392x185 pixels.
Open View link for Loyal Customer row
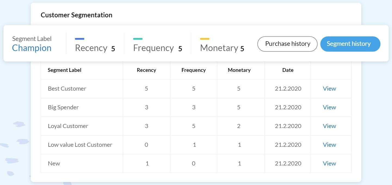[x=329, y=126]
